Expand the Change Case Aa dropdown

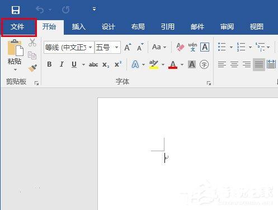tap(159, 47)
